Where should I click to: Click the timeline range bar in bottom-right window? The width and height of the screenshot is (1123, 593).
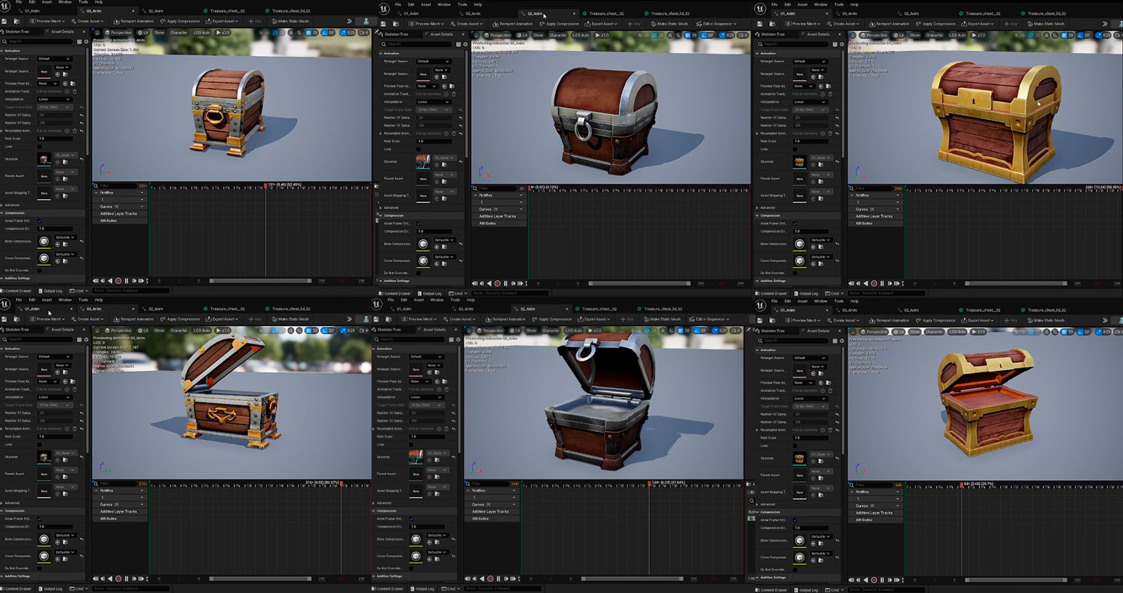(x=1016, y=580)
